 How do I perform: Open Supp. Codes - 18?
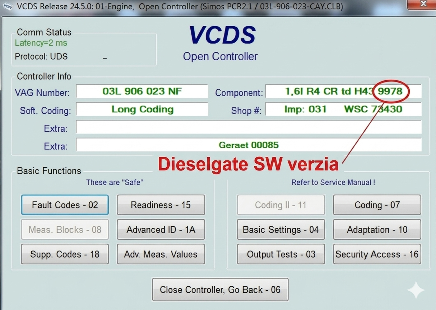[x=65, y=254]
